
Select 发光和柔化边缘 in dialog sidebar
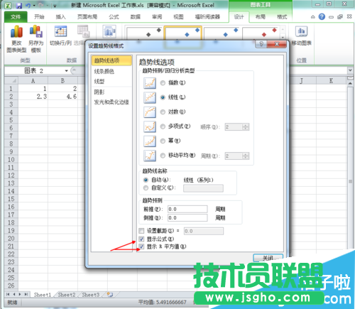(111, 102)
